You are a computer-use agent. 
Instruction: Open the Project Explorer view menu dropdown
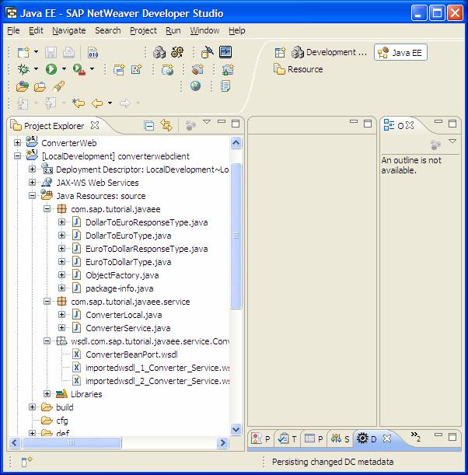(x=207, y=122)
